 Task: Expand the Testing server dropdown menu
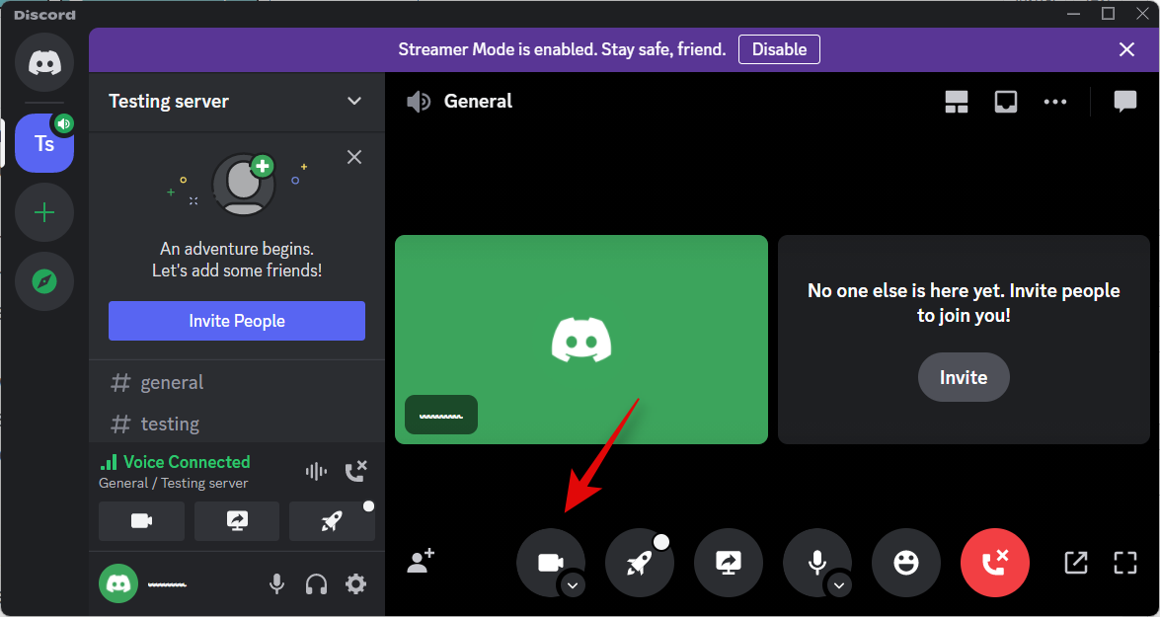click(x=354, y=102)
